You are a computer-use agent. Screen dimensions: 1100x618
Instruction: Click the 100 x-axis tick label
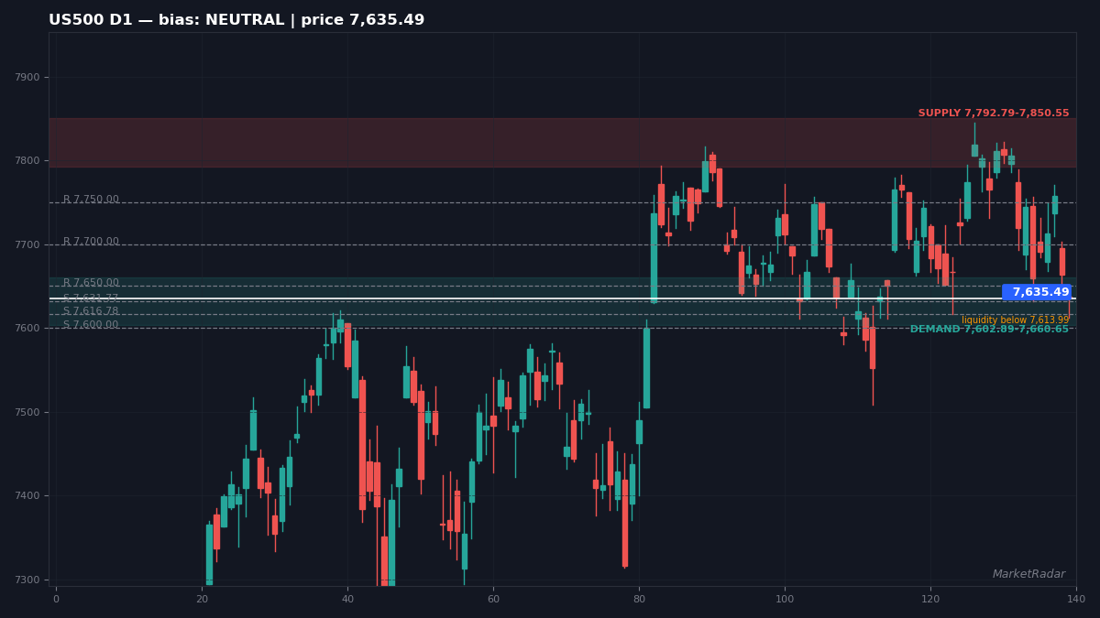tap(785, 600)
